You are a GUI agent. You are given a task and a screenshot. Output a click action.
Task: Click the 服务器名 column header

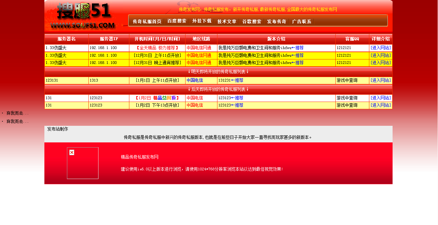point(66,39)
